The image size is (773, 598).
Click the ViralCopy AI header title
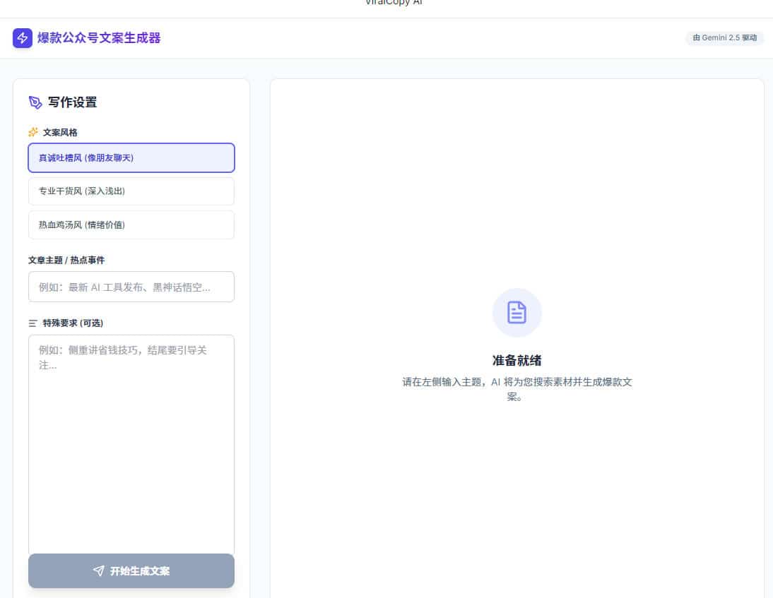click(x=394, y=4)
